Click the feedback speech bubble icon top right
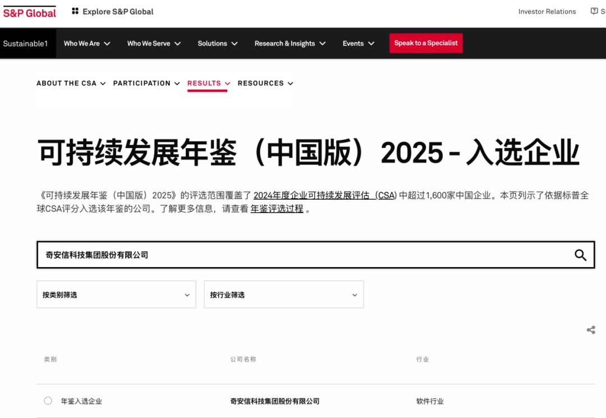The image size is (606, 418). [x=594, y=11]
